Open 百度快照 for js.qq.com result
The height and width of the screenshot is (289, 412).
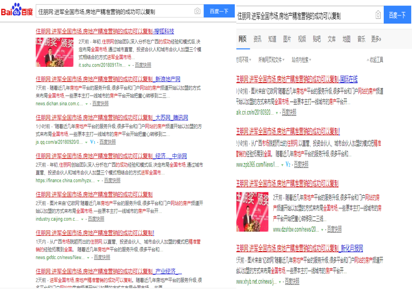[x=107, y=142]
